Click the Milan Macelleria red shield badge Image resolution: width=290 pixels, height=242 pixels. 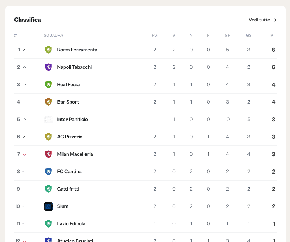48,154
